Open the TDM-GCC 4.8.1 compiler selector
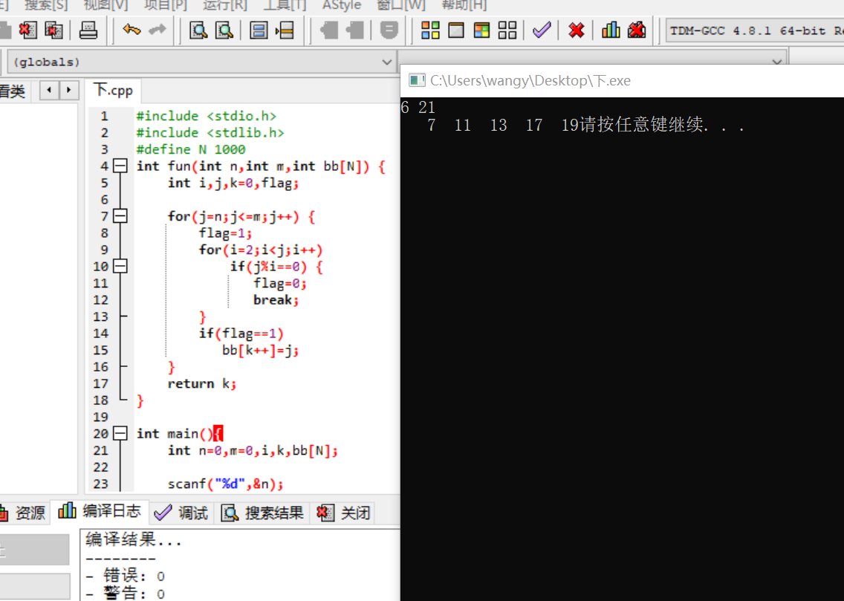Screen dimensions: 844x601 755,30
